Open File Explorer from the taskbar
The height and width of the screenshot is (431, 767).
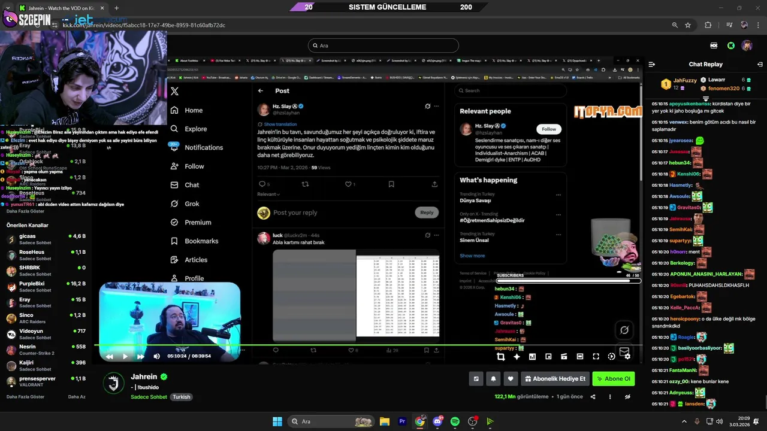tap(385, 421)
